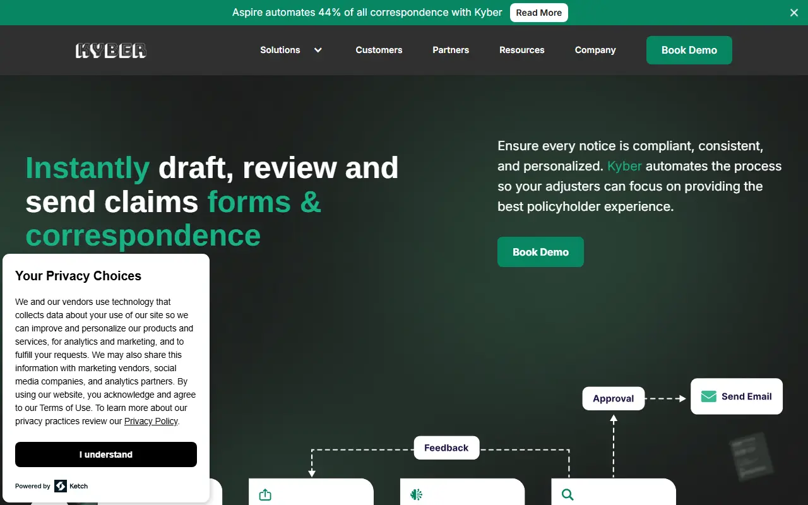Open the Company nav item
The width and height of the screenshot is (808, 505).
click(x=595, y=50)
